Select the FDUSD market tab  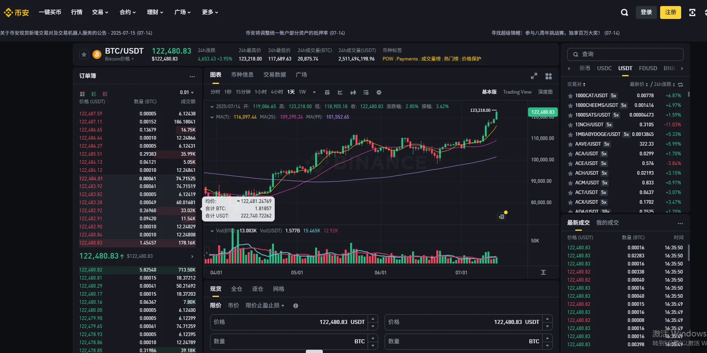point(648,68)
